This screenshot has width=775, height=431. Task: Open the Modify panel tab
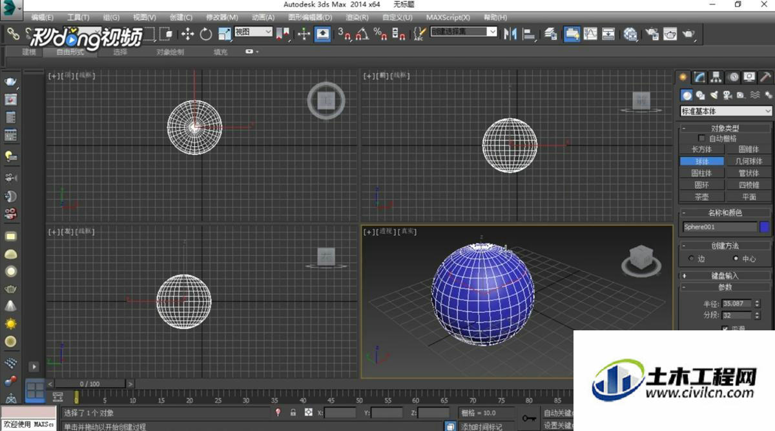tap(700, 77)
